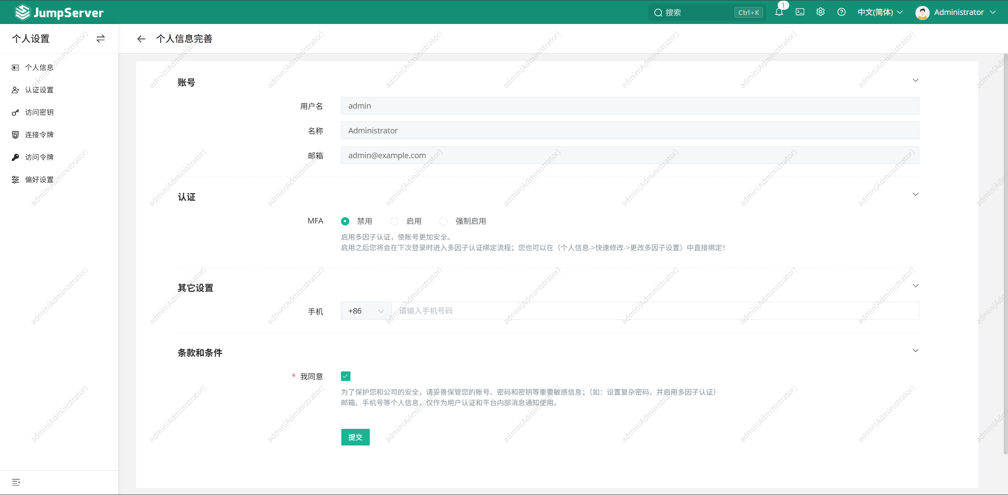Select the 启用 MFA radio option
The width and height of the screenshot is (1008, 495).
pos(394,221)
